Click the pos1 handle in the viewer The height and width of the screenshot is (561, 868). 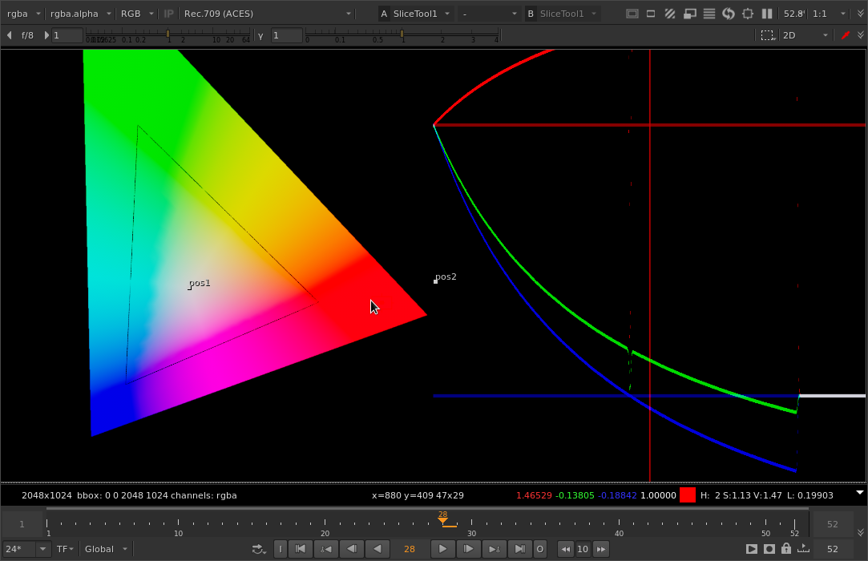pos(189,288)
